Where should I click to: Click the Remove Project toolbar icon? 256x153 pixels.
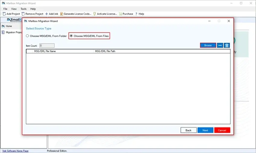tap(23, 14)
